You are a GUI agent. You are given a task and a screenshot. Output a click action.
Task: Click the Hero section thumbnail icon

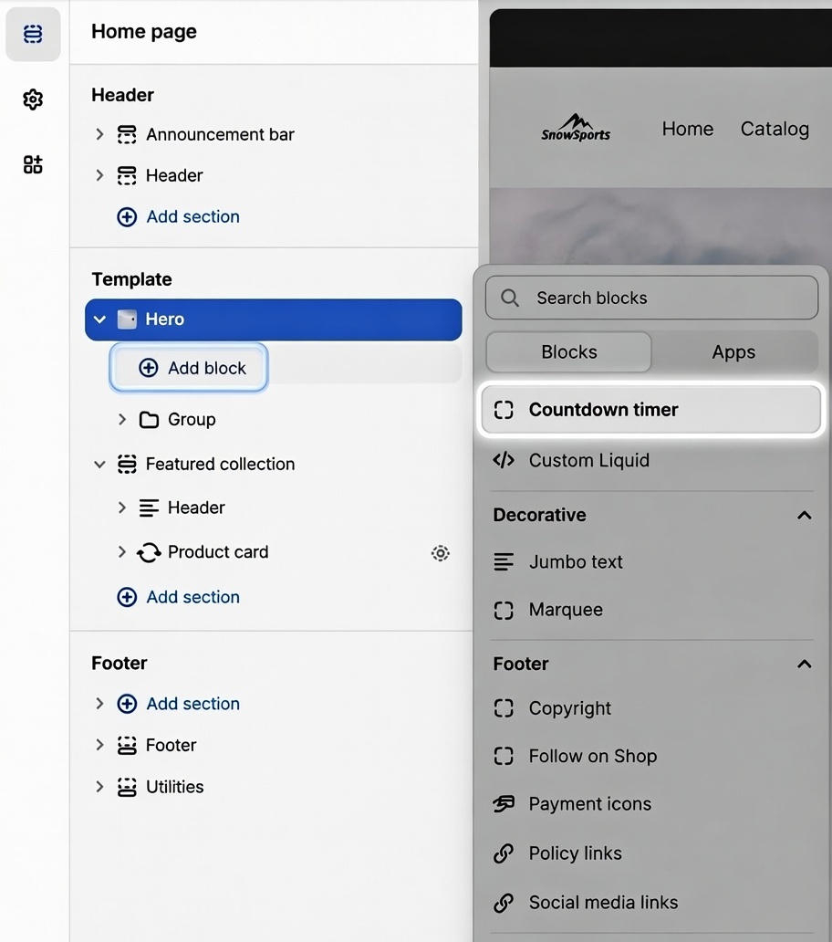pyautogui.click(x=127, y=319)
